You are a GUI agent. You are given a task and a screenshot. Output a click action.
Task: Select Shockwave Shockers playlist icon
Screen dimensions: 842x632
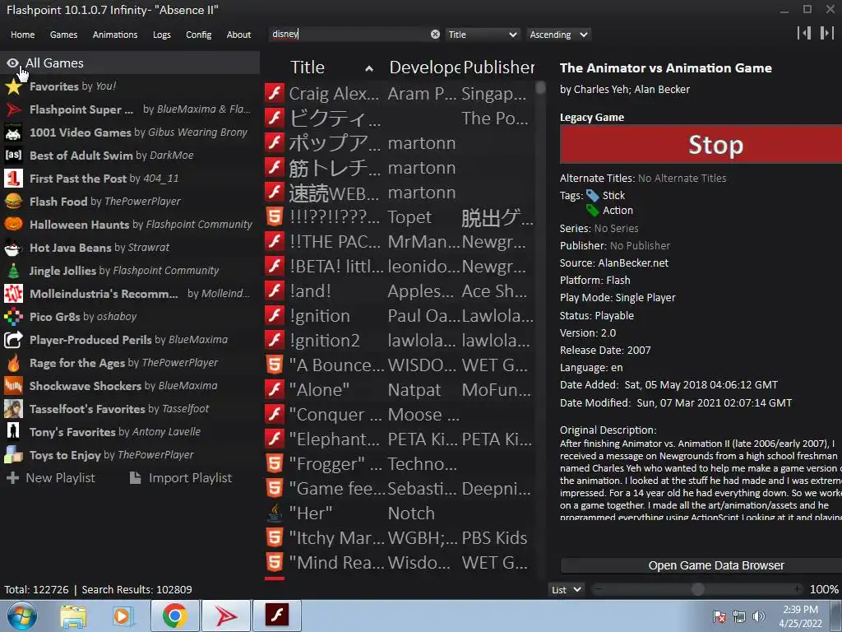click(x=13, y=385)
